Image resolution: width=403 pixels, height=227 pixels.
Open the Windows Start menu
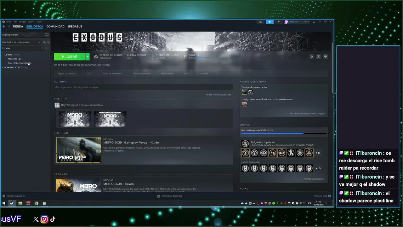tap(4, 203)
